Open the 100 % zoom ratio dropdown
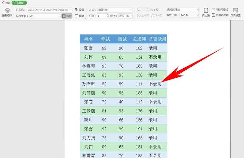This screenshot has width=244, height=158. (x=197, y=16)
